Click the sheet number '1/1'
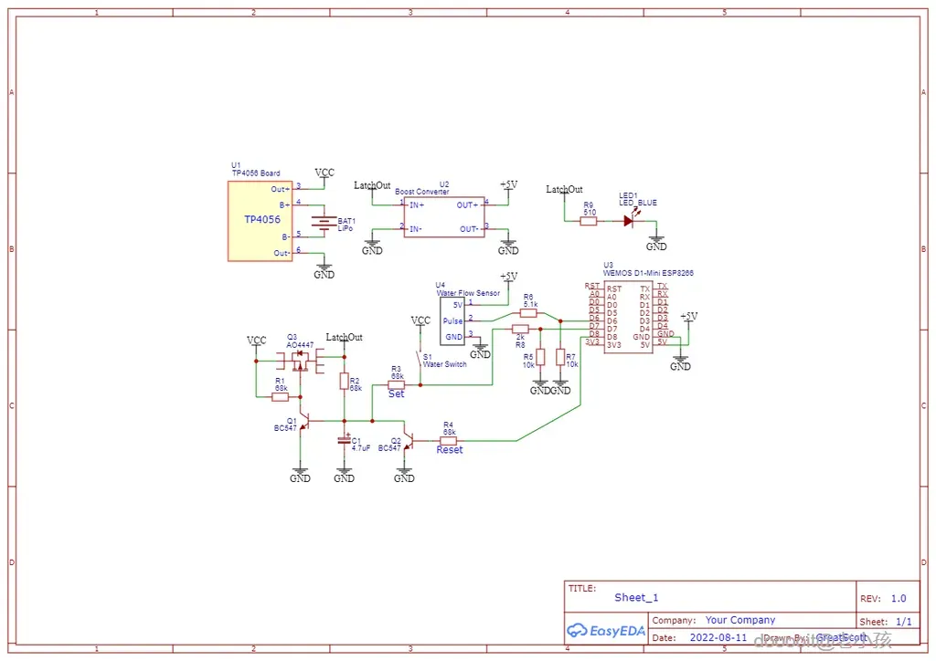 point(904,622)
